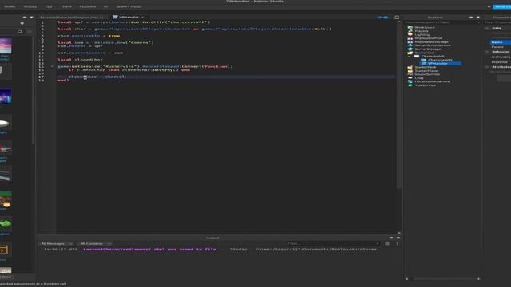Close the VPHandler script tab
The image size is (511, 287).
143,18
